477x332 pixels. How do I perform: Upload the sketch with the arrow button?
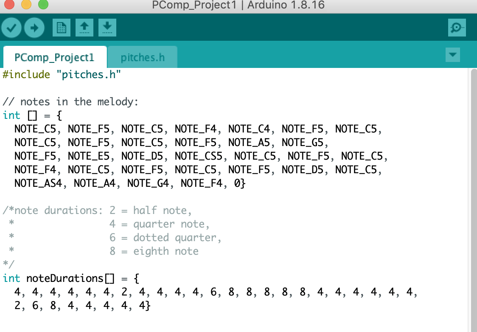click(x=34, y=28)
